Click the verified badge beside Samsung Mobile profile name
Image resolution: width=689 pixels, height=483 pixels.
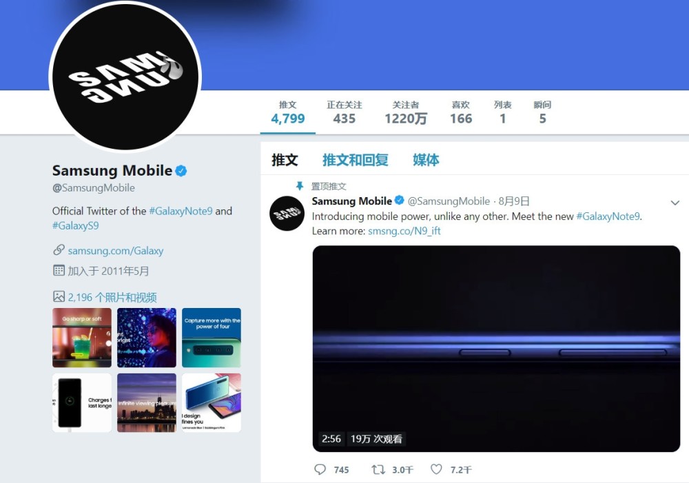(181, 170)
